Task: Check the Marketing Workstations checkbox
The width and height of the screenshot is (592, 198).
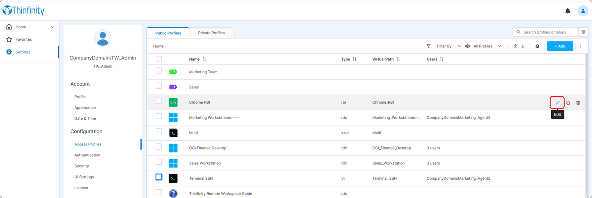Action: pyautogui.click(x=159, y=116)
